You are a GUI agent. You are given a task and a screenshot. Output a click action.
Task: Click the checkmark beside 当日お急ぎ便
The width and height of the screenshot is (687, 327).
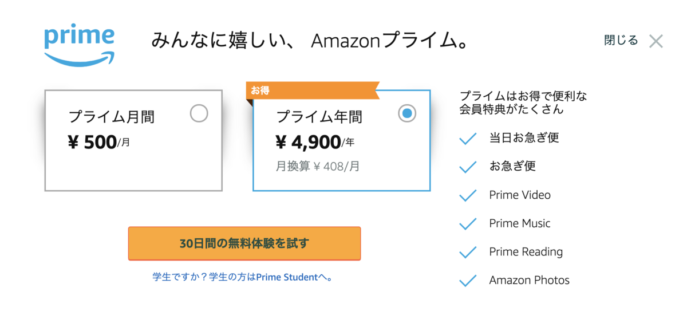468,138
